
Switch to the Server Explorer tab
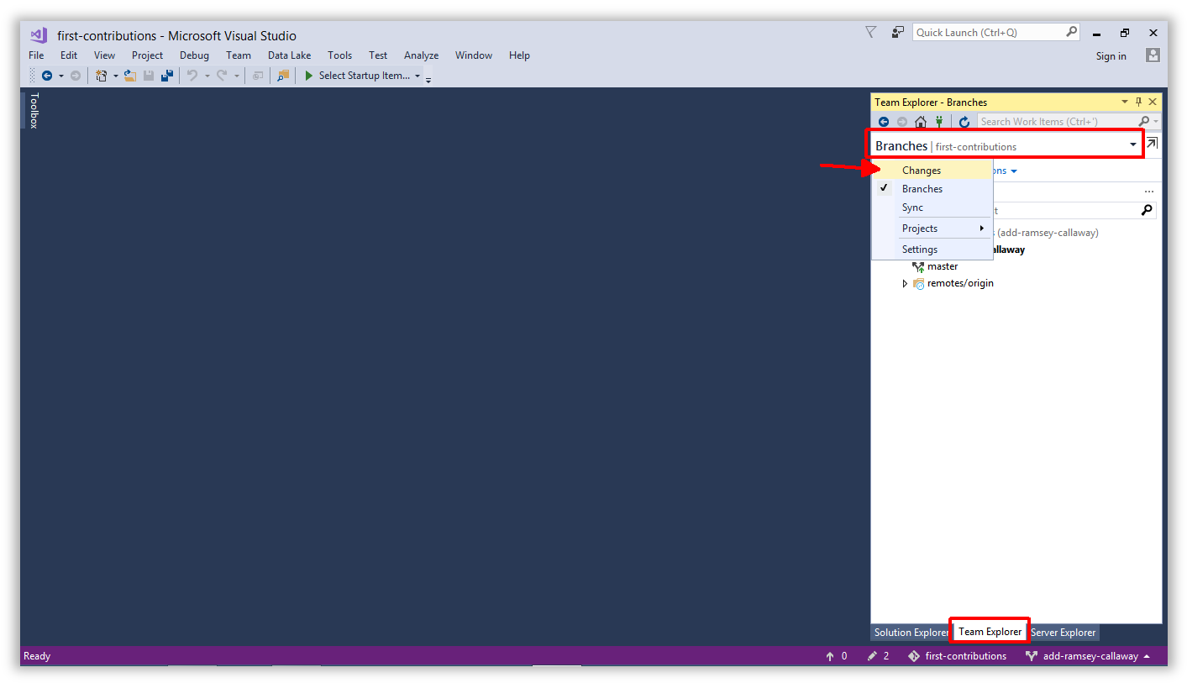(1063, 633)
